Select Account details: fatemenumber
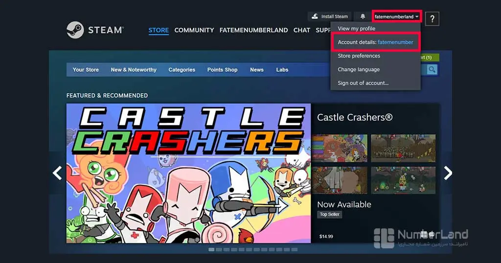This screenshot has width=501, height=263. pyautogui.click(x=375, y=42)
